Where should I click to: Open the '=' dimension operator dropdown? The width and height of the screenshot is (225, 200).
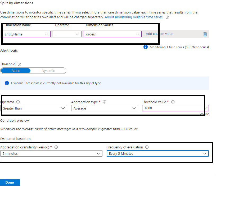67,34
